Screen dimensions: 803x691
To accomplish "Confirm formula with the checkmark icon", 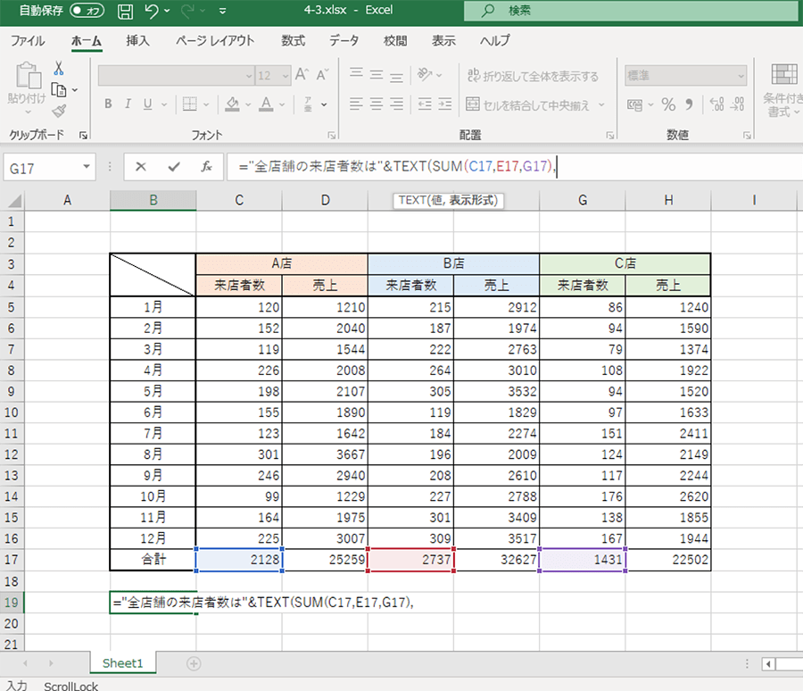I will [173, 167].
